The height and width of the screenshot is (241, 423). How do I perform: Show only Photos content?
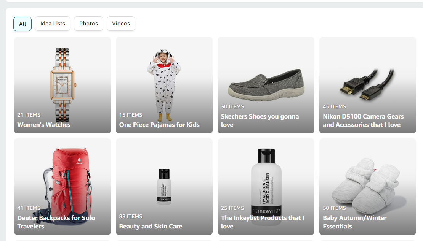(88, 24)
